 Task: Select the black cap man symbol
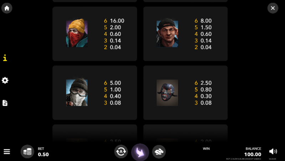pos(167,33)
